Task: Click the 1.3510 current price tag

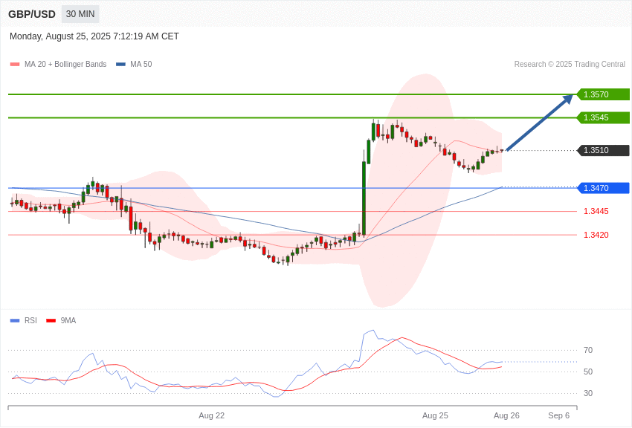Action: tap(604, 150)
